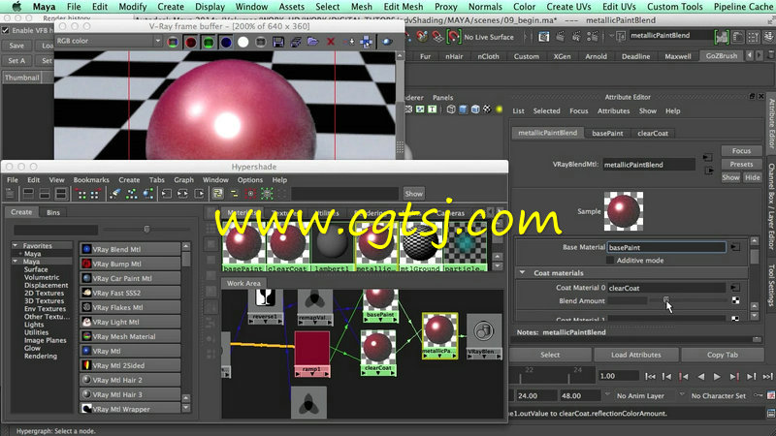Create a VRay Fast SSS2 material

130,294
